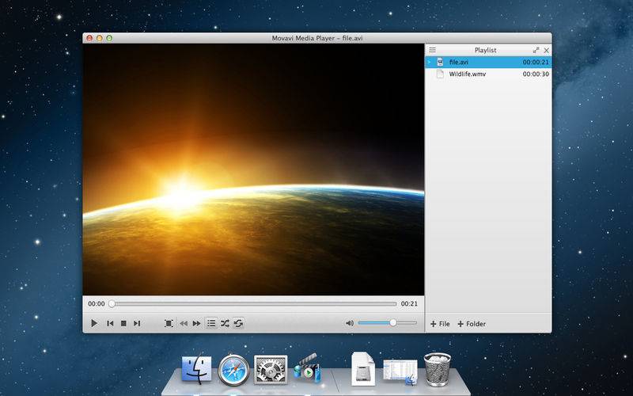Add a file with + File button

pyautogui.click(x=440, y=324)
